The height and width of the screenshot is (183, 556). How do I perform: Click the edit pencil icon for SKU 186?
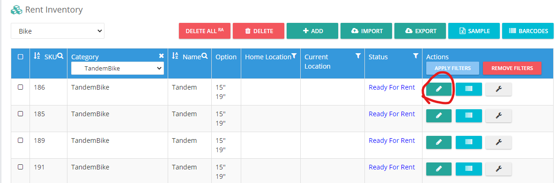coord(438,89)
